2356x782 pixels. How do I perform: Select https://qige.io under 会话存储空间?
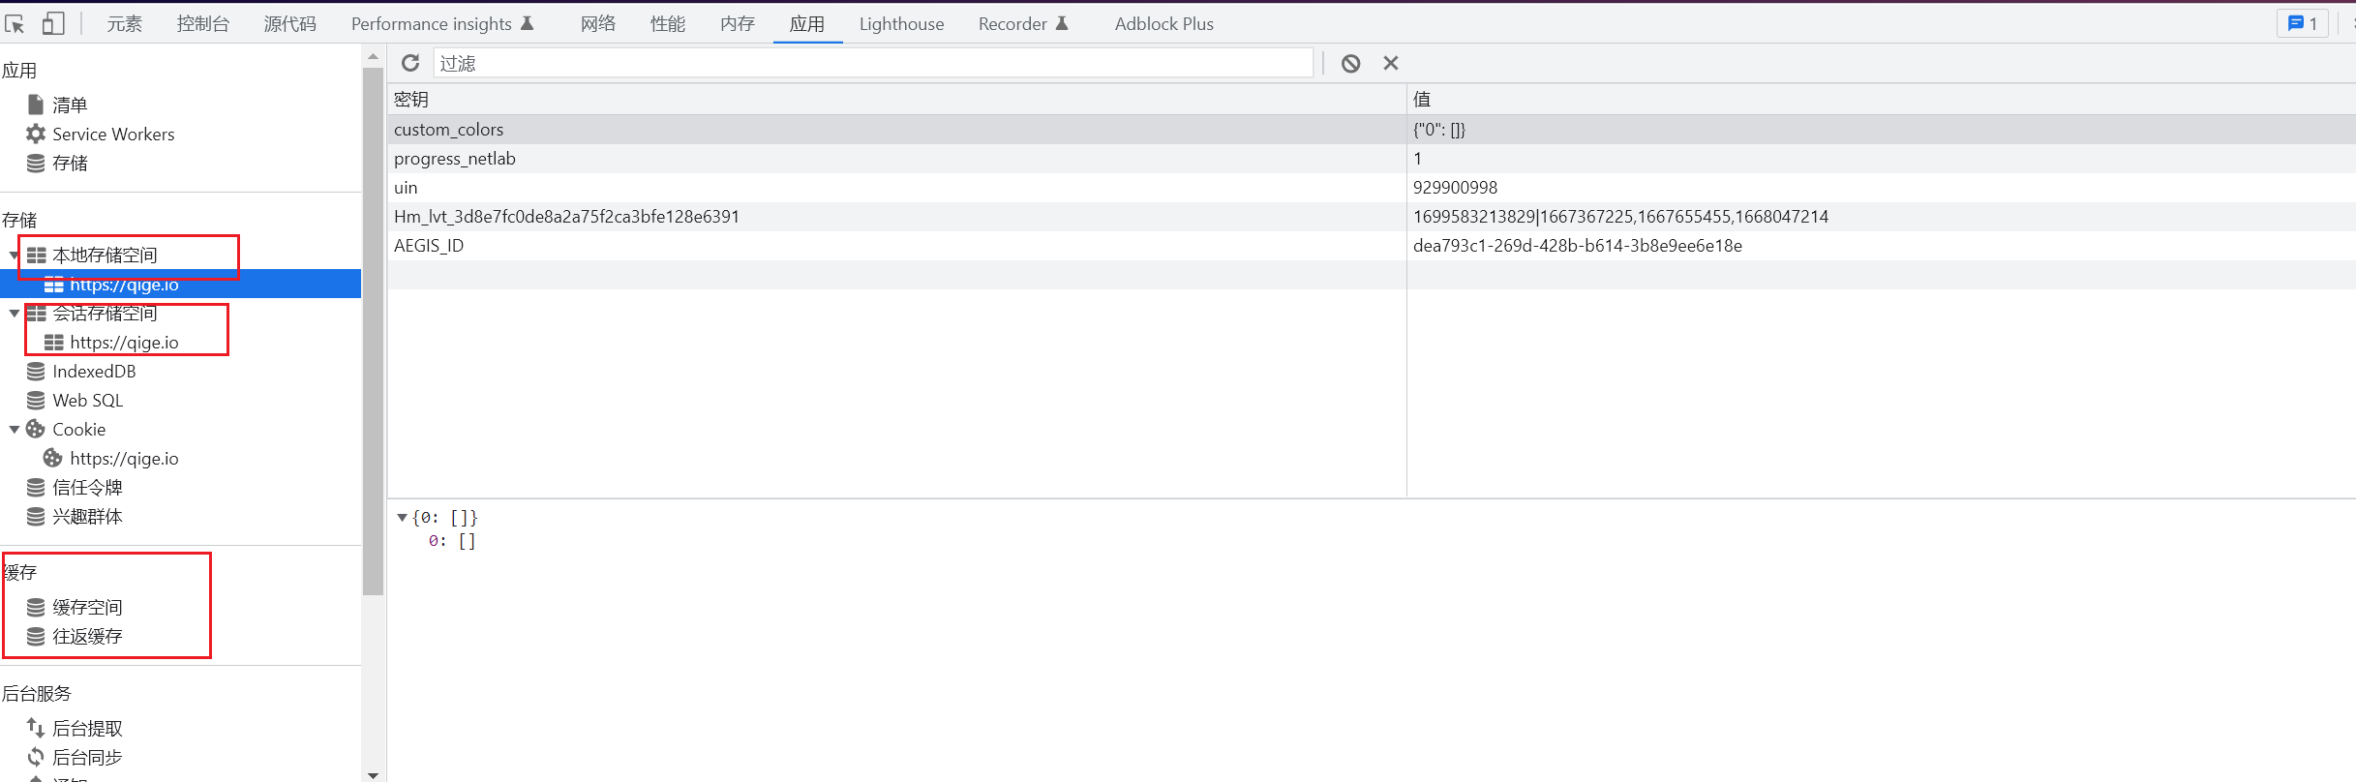click(112, 342)
